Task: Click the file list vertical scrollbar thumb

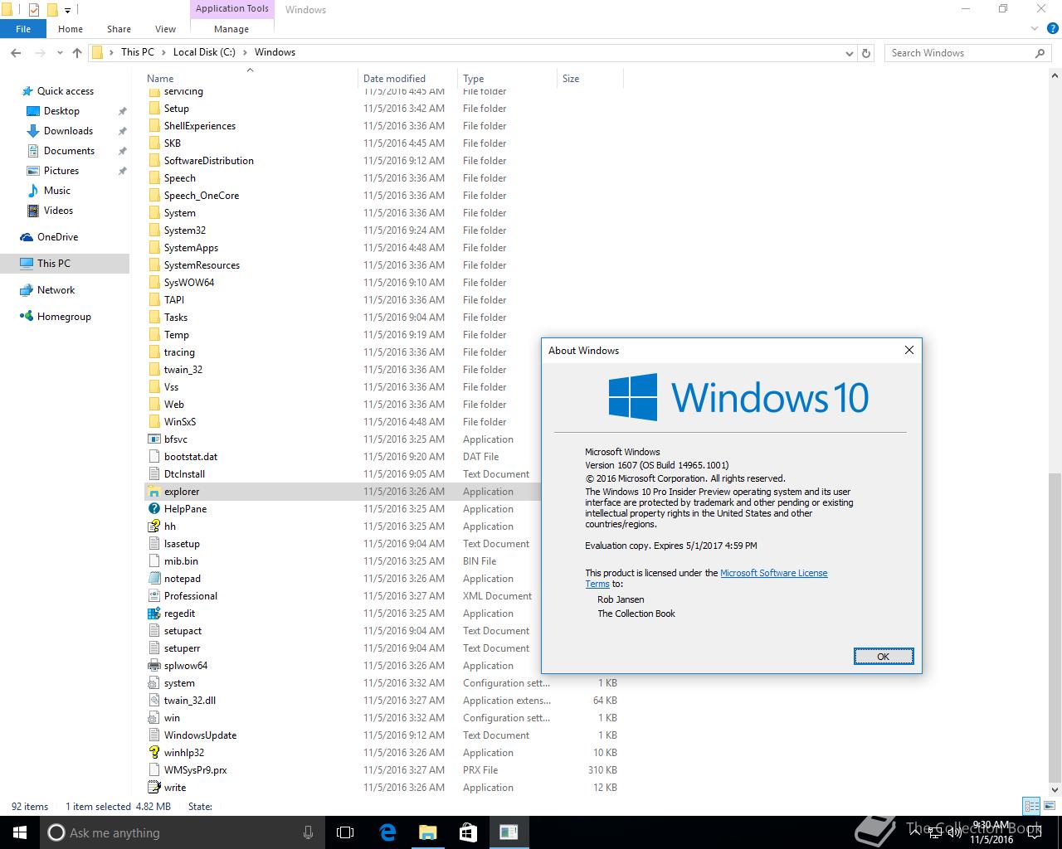Action: pos(1055,627)
